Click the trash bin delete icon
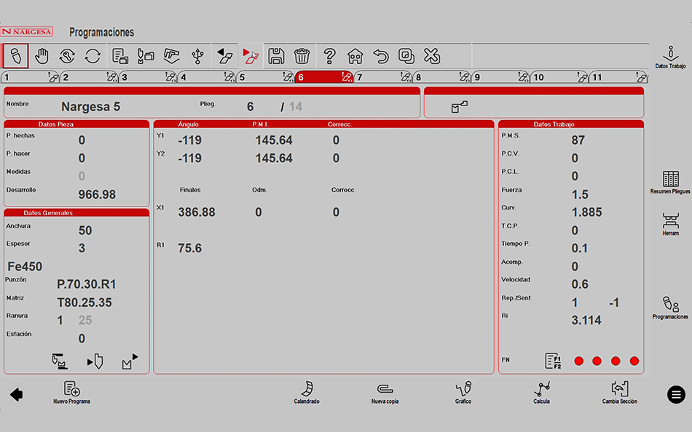This screenshot has height=432, width=692. point(302,56)
